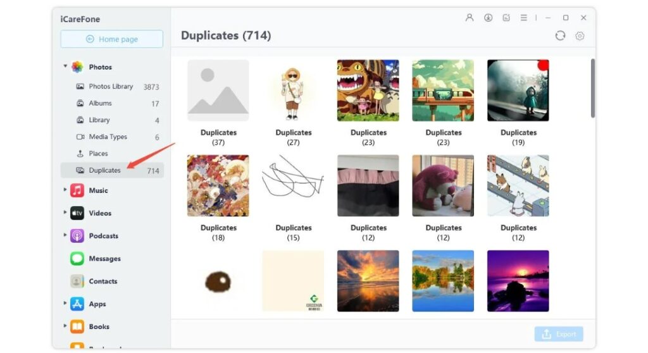Click the Books icon
Screen dimensions: 648x353
tap(77, 327)
